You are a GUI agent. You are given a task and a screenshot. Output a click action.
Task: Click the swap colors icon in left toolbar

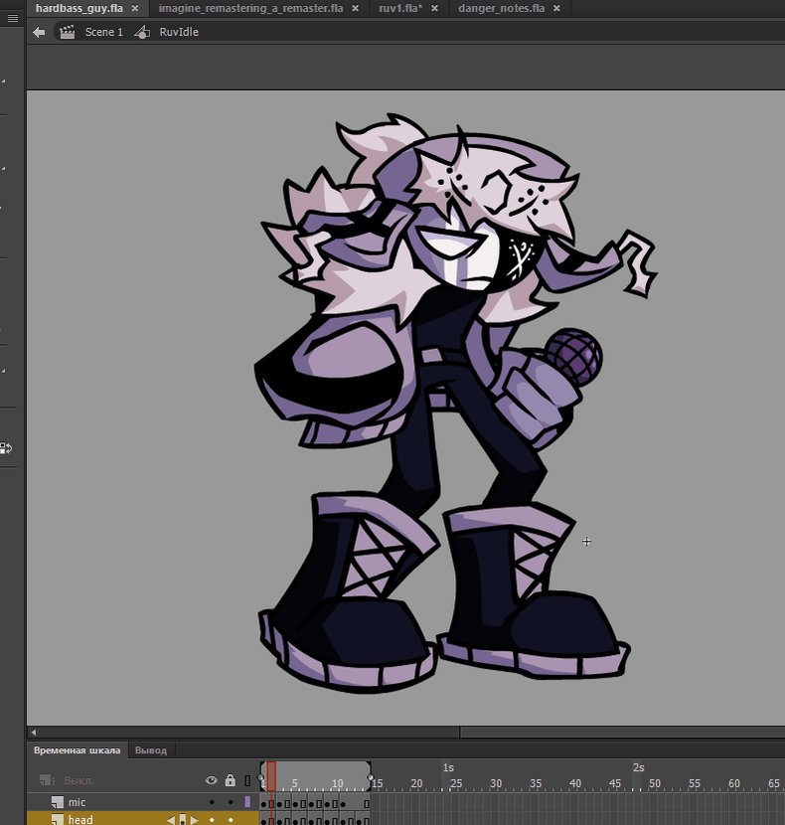point(6,448)
